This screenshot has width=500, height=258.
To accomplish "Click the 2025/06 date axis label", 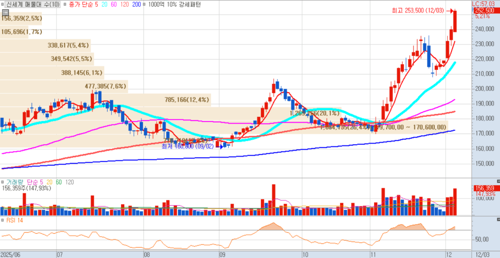I will pyautogui.click(x=10, y=255).
